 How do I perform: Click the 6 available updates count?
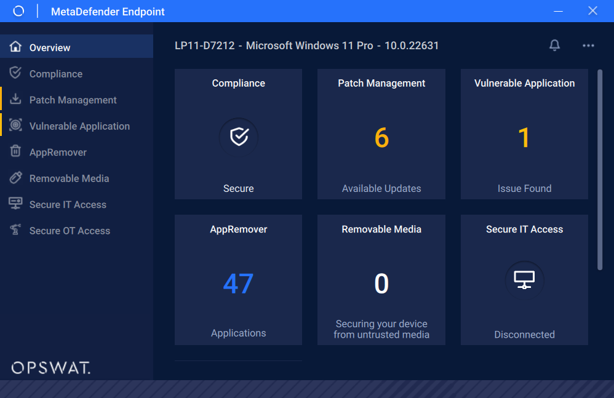coord(381,138)
